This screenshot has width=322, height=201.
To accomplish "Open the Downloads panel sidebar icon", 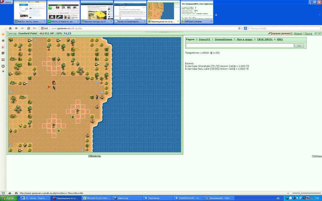I will (3, 60).
